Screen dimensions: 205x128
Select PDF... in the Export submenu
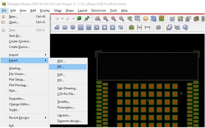68,61
